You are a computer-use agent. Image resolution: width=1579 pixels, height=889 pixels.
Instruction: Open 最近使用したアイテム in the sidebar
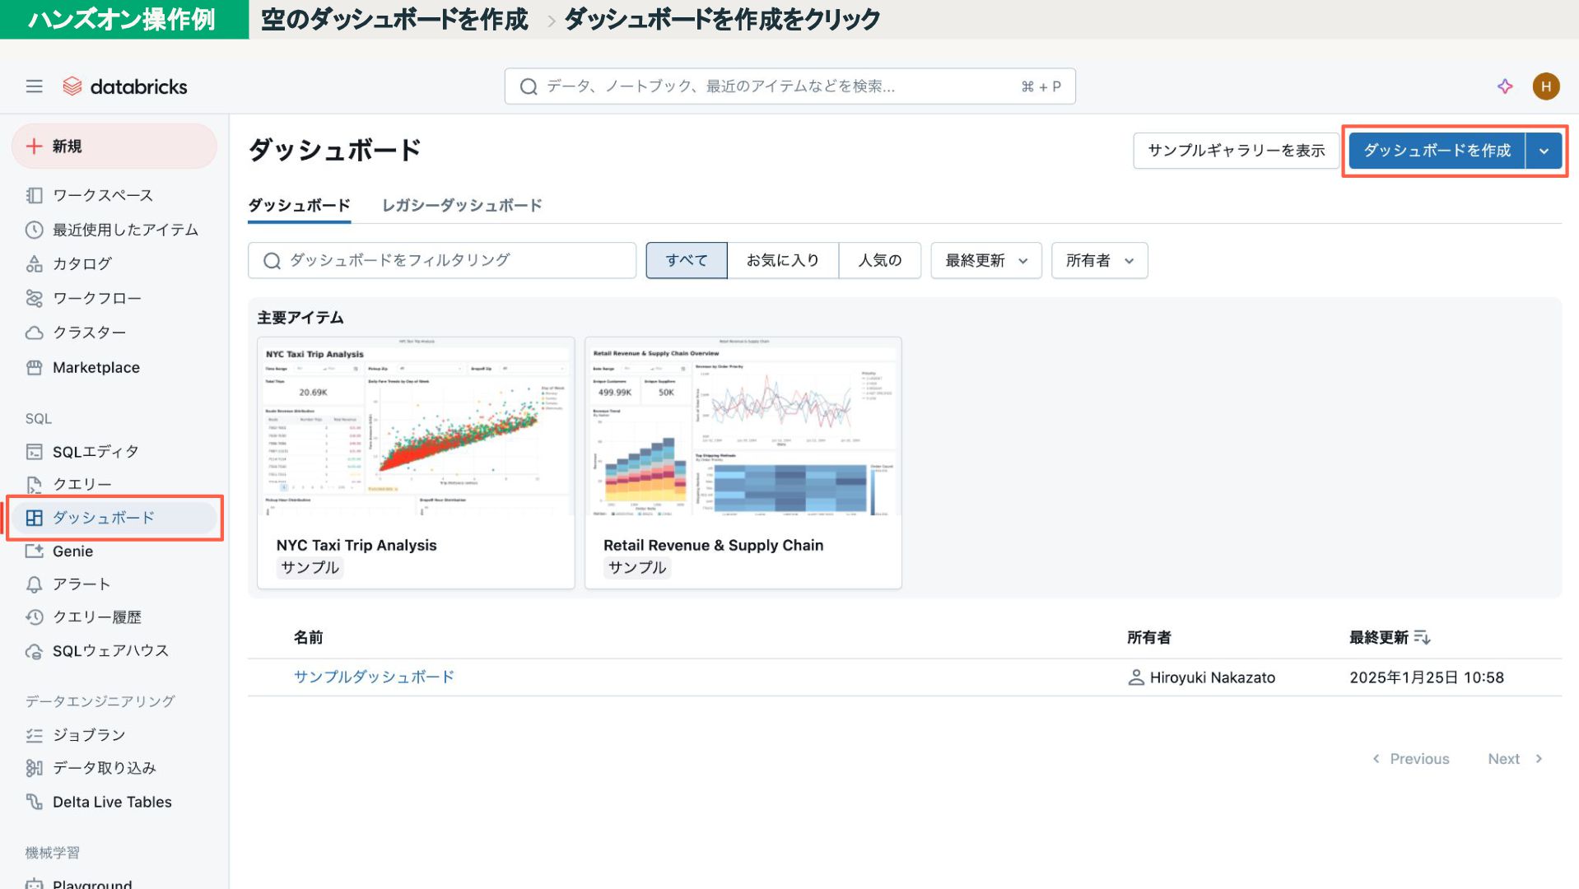[x=114, y=230]
